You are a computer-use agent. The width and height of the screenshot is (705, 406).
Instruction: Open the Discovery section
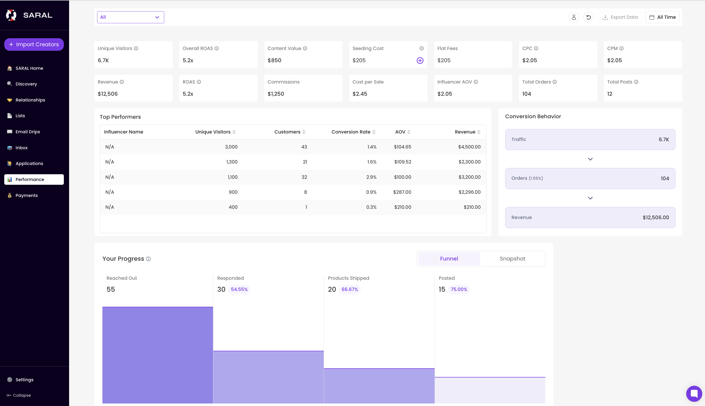tap(26, 84)
